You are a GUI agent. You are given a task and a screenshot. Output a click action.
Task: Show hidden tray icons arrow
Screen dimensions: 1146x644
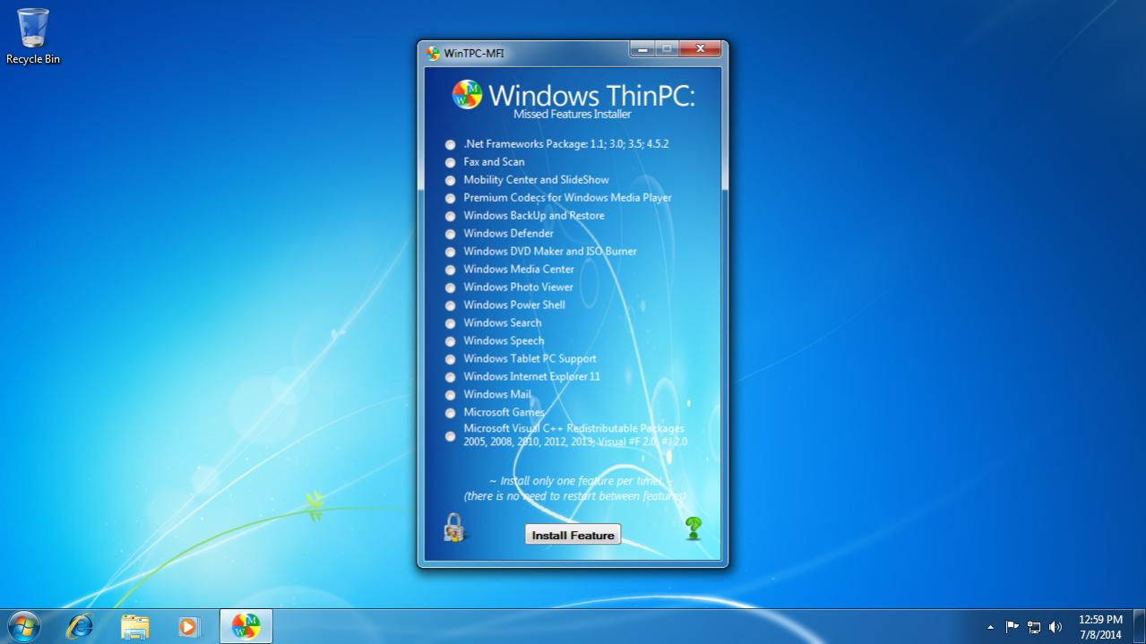click(990, 627)
